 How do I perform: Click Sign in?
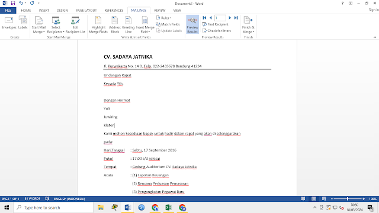tap(374, 9)
